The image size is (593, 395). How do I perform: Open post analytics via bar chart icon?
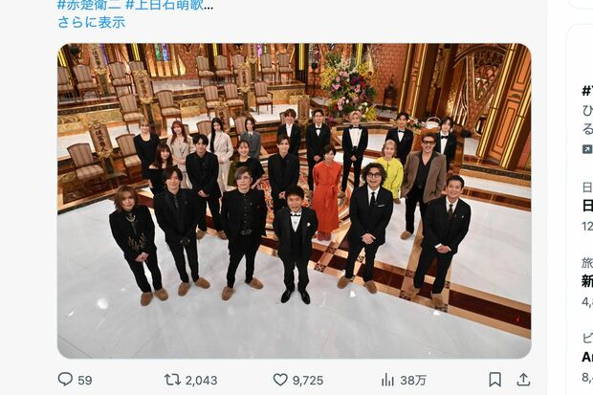tap(387, 380)
